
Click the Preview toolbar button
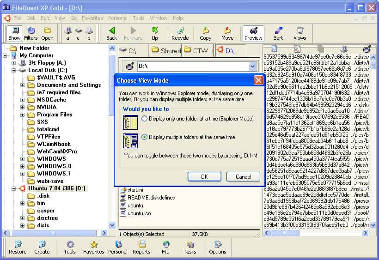tap(253, 33)
